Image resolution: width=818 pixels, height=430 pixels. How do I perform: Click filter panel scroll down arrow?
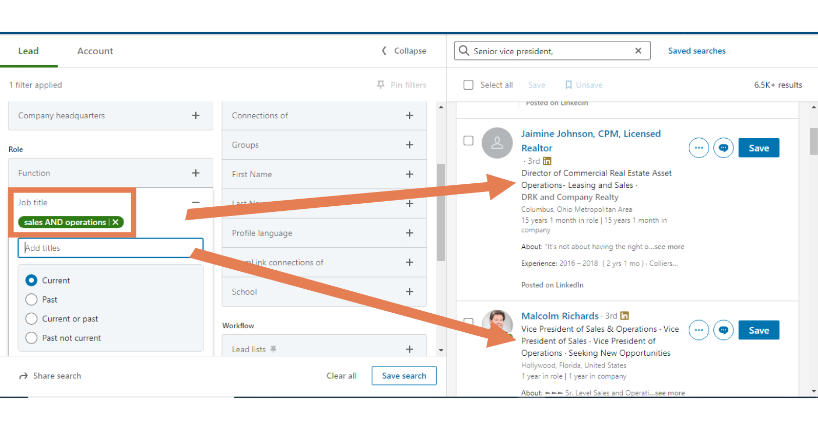(441, 351)
